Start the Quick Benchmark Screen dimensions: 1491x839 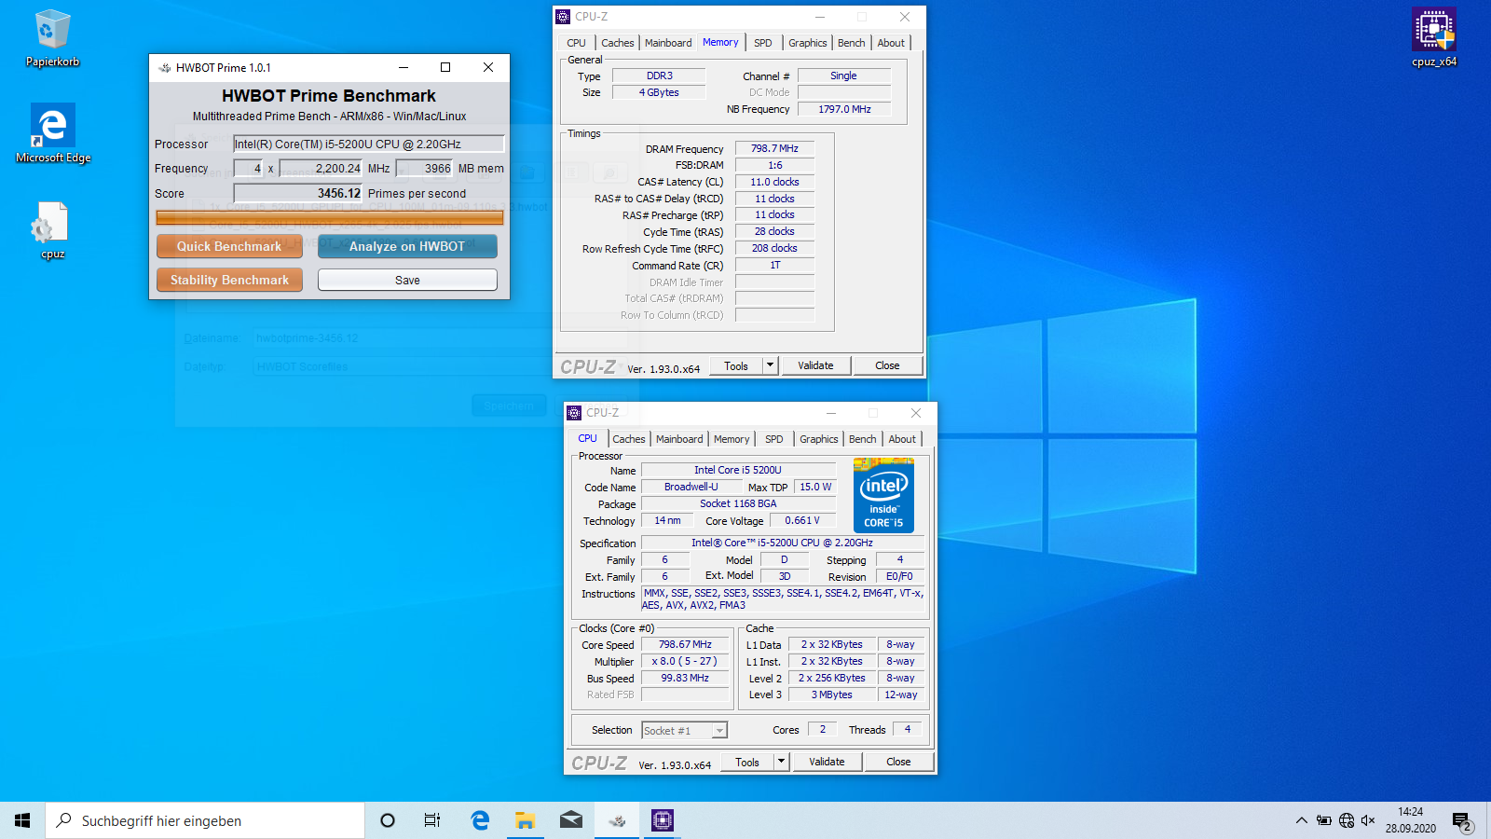pos(229,246)
